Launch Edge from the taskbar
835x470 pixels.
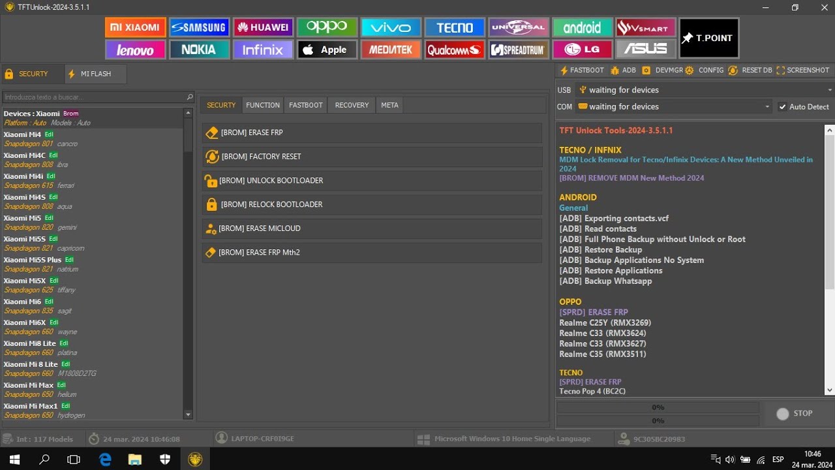point(105,460)
